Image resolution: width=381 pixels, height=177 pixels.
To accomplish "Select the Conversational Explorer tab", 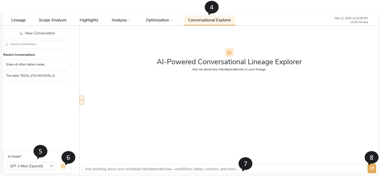I will point(209,20).
